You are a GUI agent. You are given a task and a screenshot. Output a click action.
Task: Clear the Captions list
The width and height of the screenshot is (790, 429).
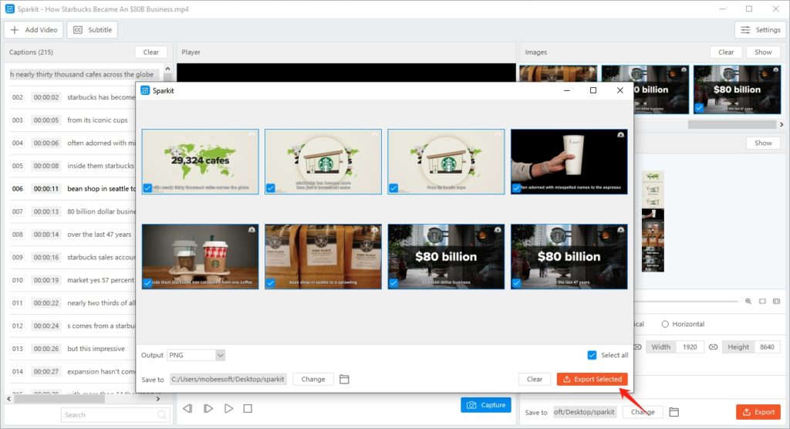[x=150, y=52]
